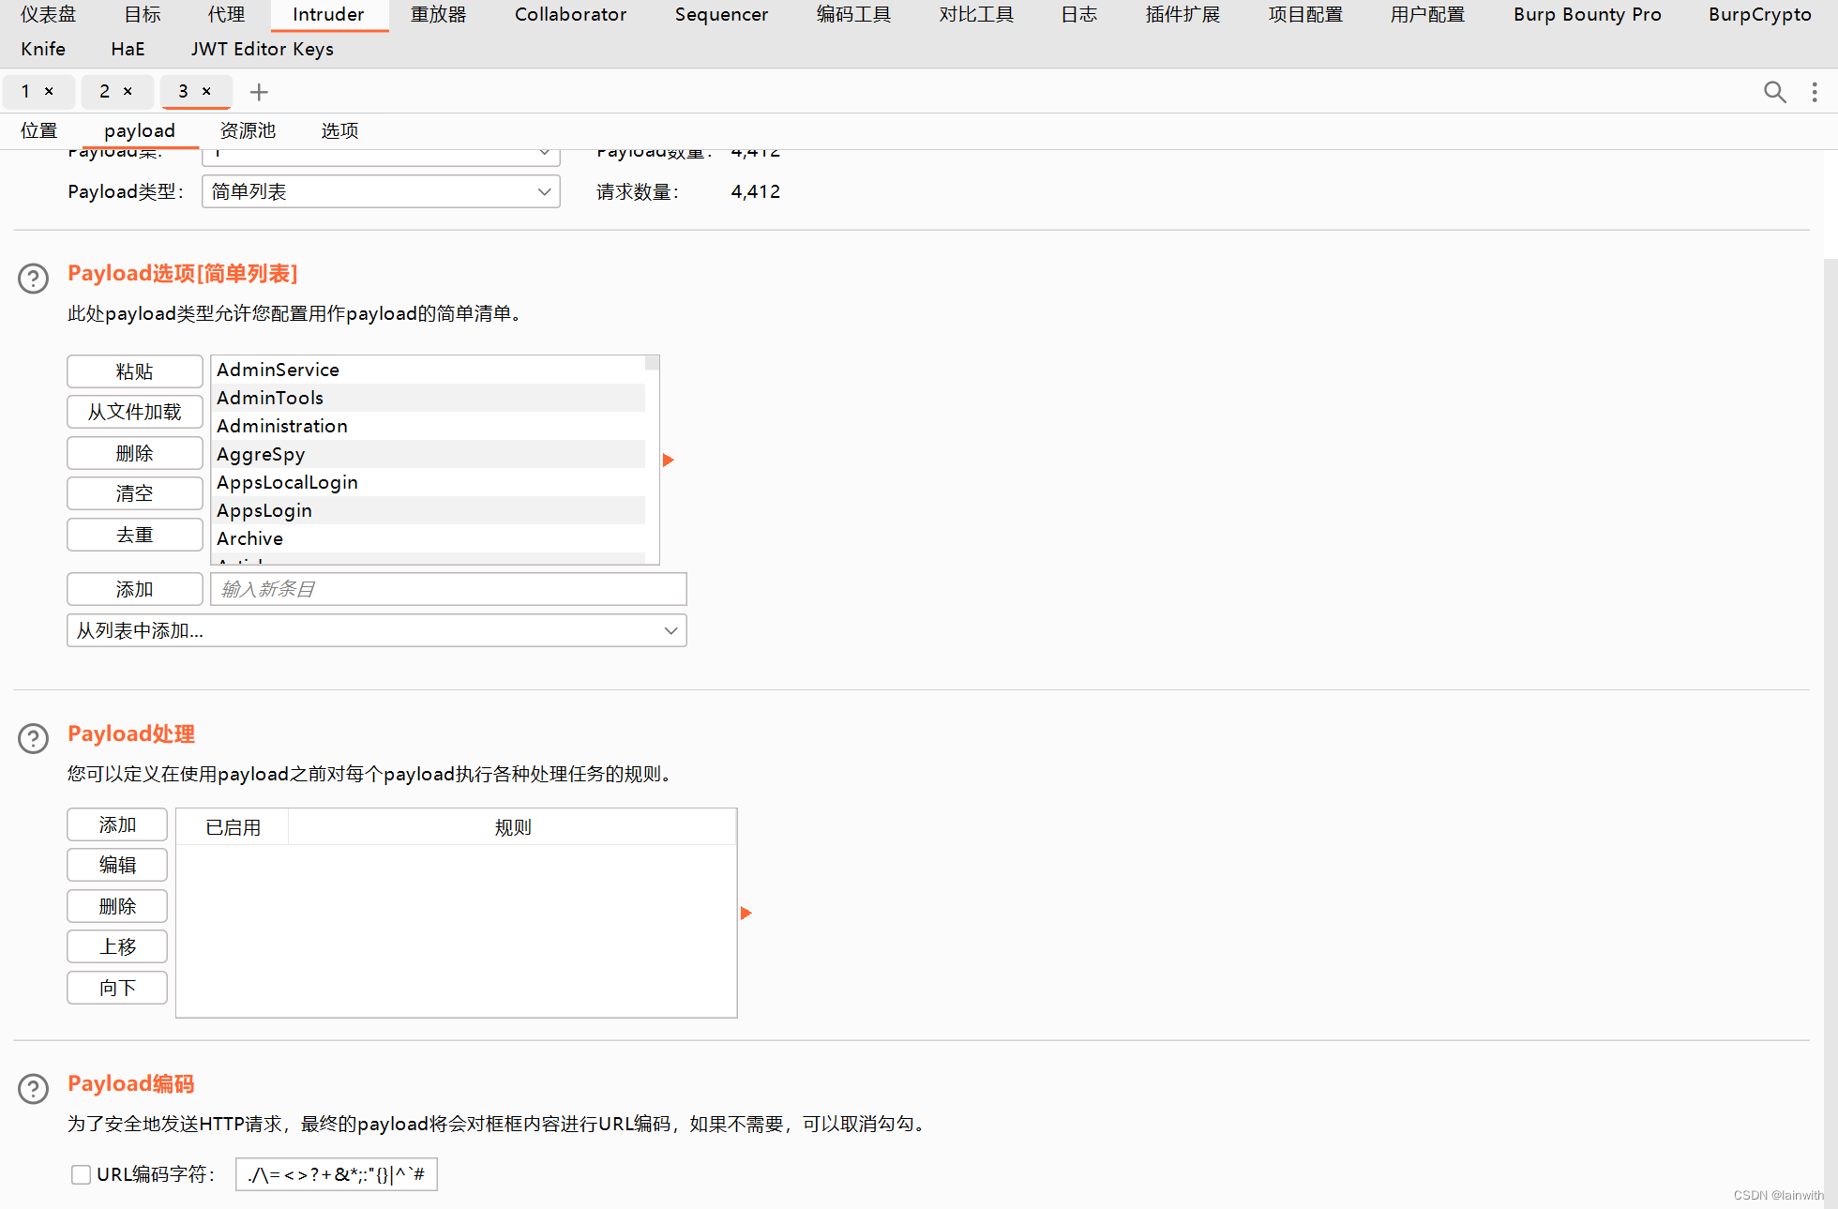
Task: Click 清空 button to clear list
Action: click(x=132, y=494)
